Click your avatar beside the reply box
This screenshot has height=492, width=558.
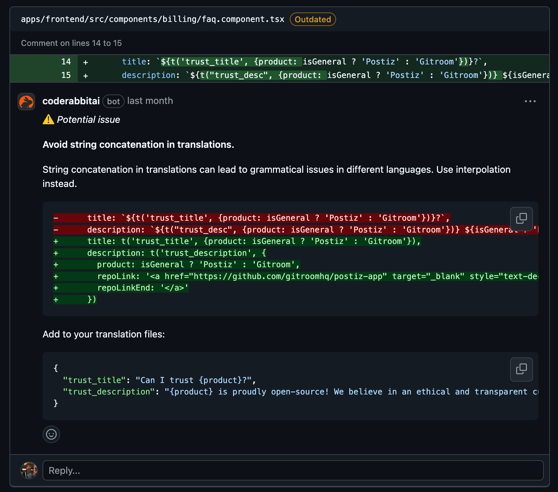pos(29,470)
